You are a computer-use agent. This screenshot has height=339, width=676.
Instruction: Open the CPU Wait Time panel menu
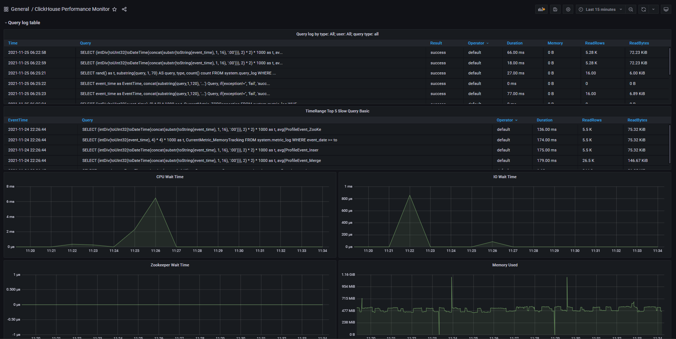(170, 177)
